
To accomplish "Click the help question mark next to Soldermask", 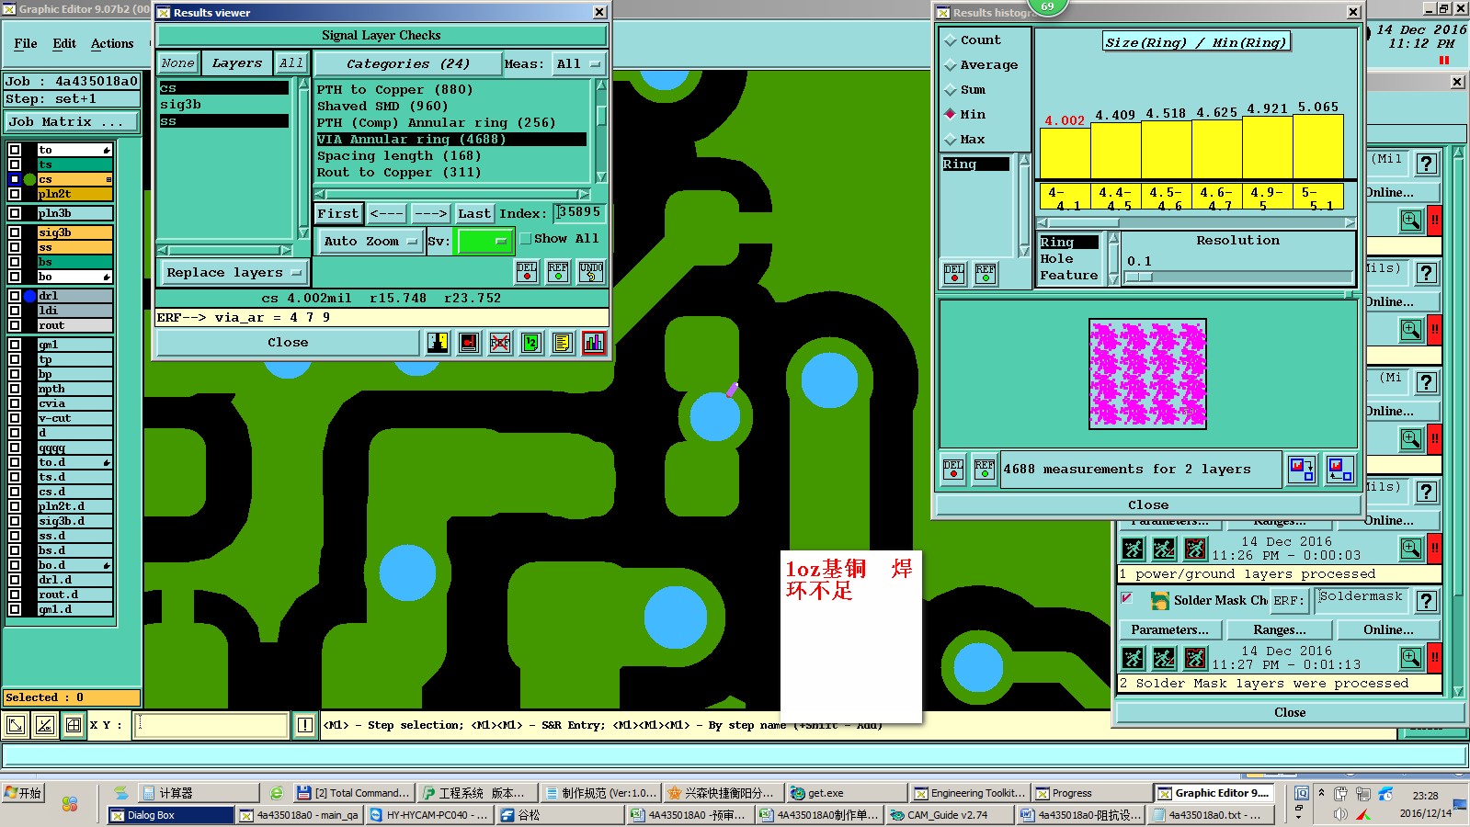I will [1426, 601].
